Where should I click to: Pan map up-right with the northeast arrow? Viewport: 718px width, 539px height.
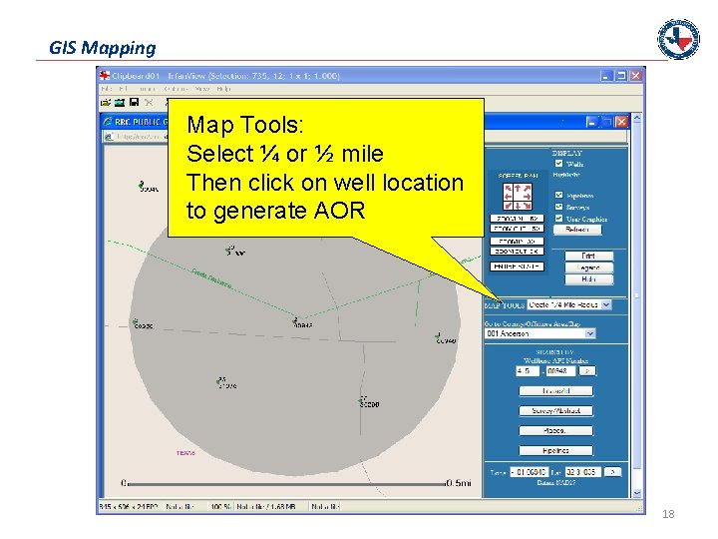click(528, 188)
